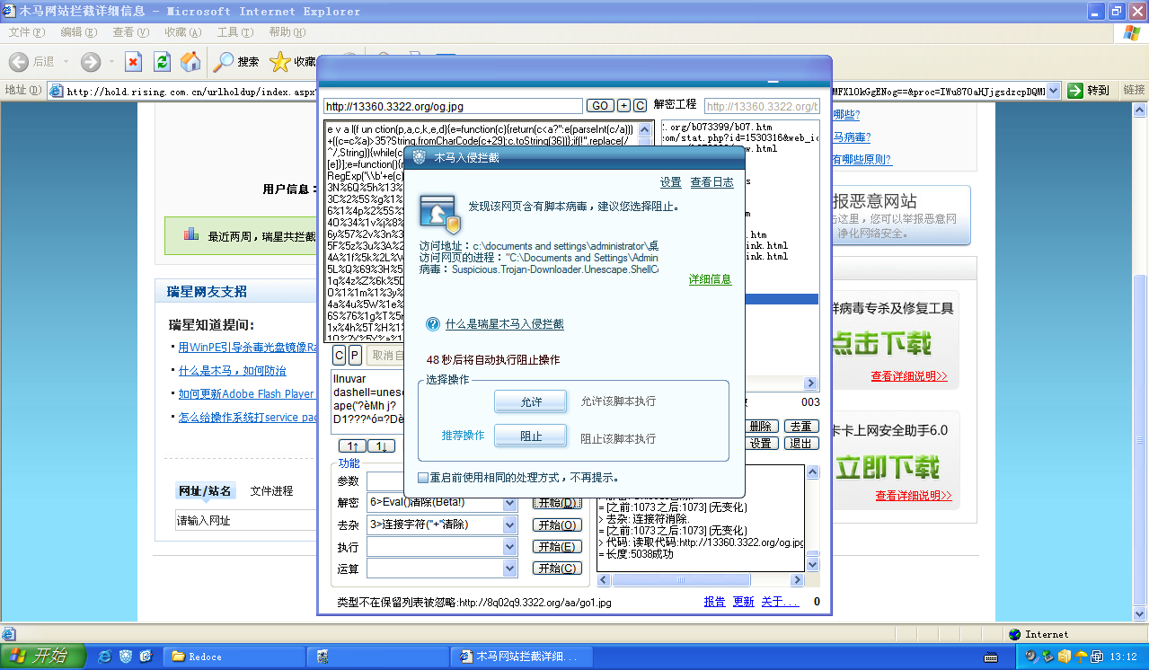Switch to 网址/站名 tab

click(205, 491)
